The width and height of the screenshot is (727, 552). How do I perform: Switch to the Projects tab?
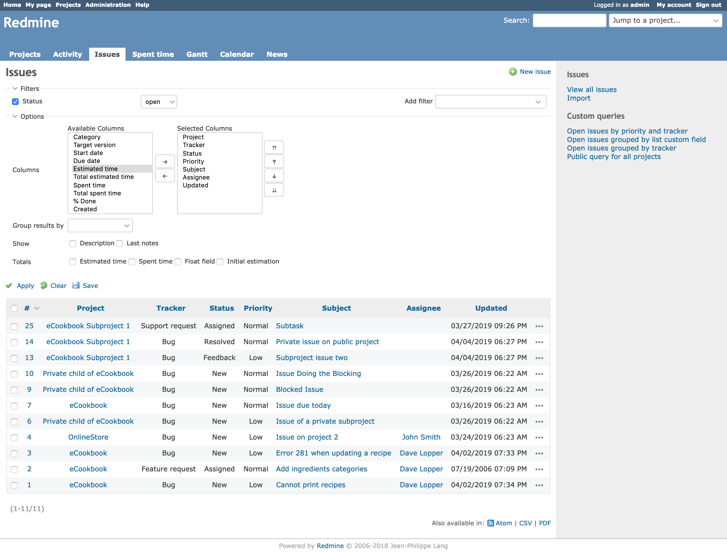tap(25, 54)
